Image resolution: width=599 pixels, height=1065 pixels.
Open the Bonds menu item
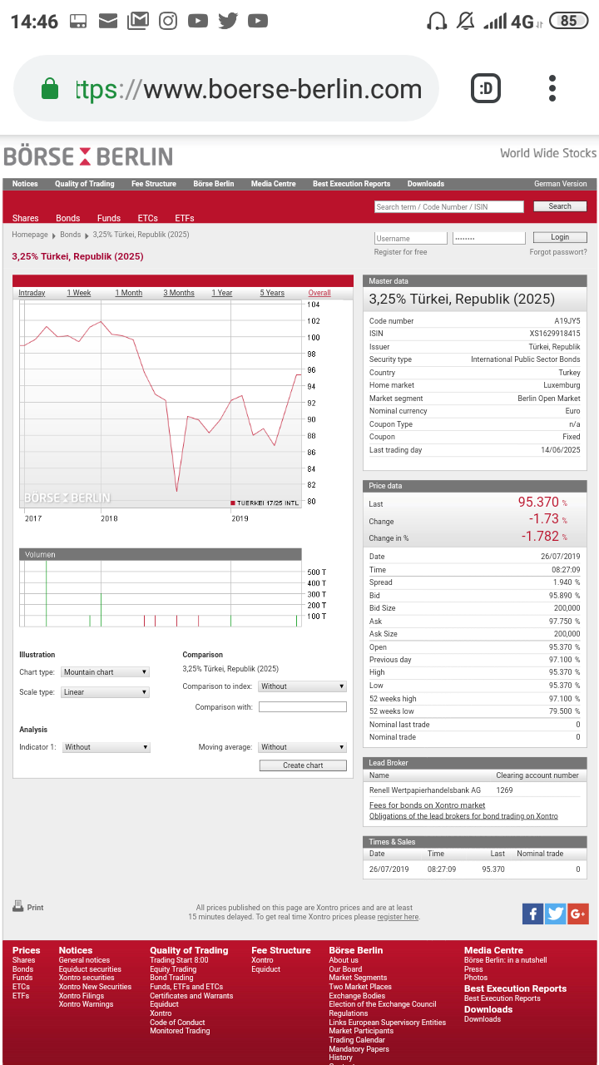pos(68,218)
